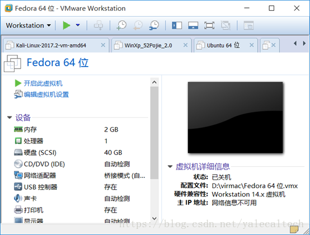This screenshot has width=310, height=235.
Task: Click the memory chip icon beside 内存
Action: [18, 129]
